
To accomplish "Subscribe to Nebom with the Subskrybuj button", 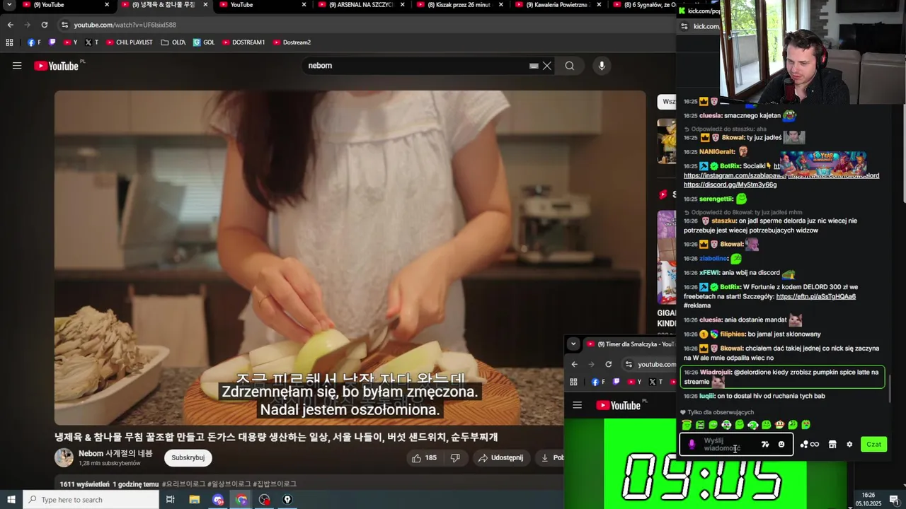I will click(188, 457).
